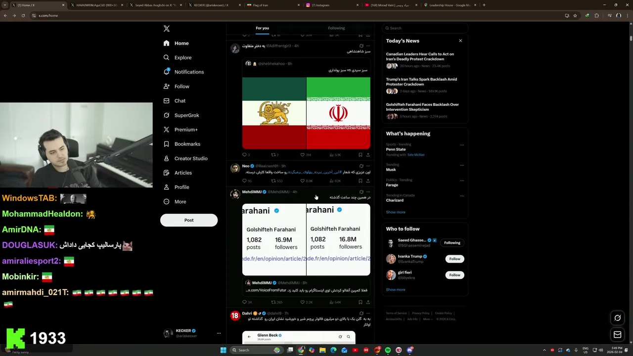Expand the More menu in the sidebar
633x356 pixels.
pos(175,201)
